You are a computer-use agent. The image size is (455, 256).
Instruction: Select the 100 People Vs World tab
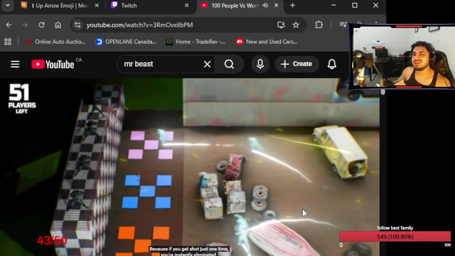[x=235, y=5]
